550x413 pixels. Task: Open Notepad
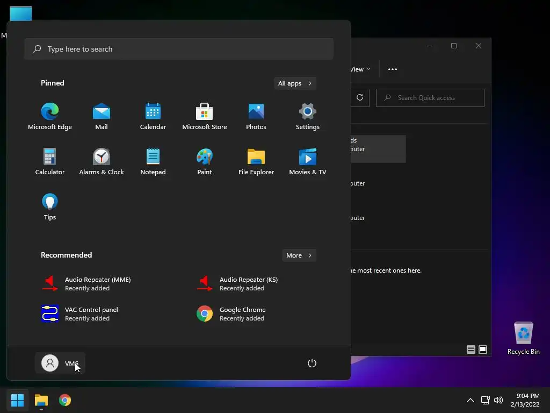153,161
